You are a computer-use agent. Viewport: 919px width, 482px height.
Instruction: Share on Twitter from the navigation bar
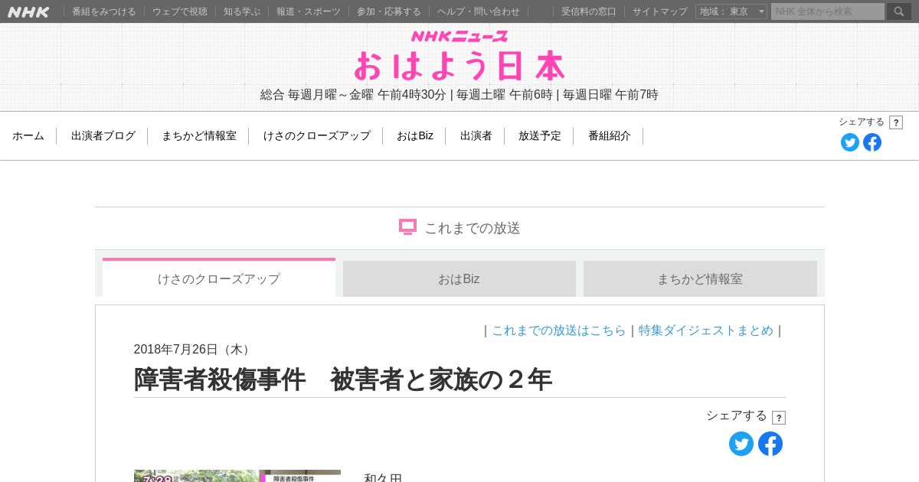tap(850, 142)
